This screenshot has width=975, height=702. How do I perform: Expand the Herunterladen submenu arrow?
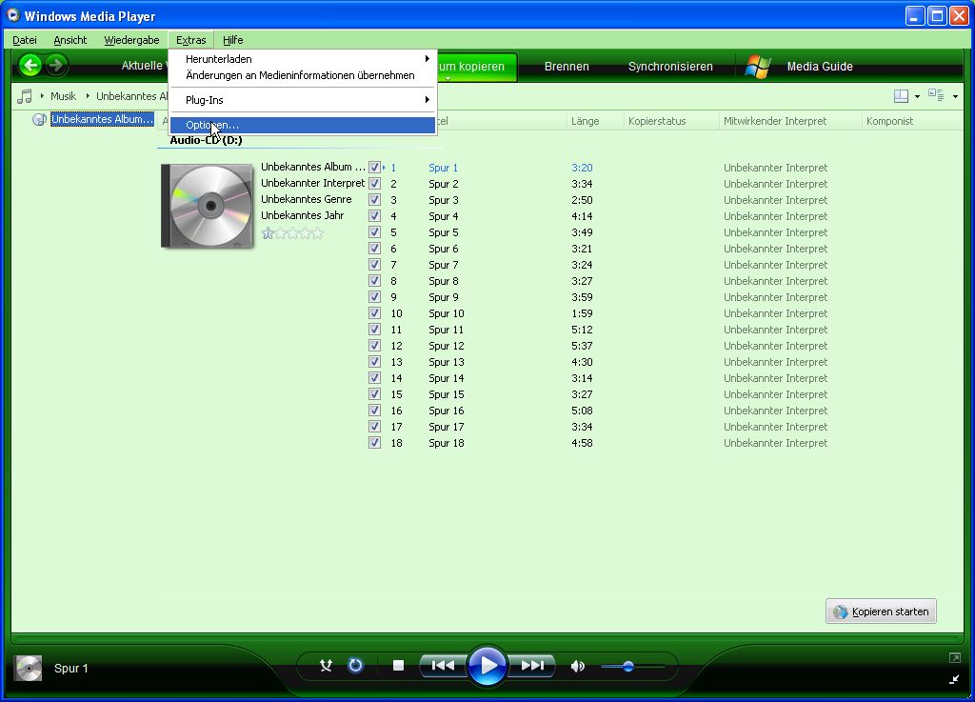pyautogui.click(x=428, y=58)
